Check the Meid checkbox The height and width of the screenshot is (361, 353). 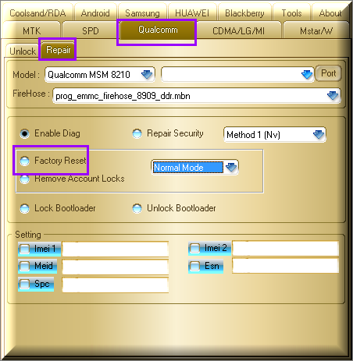(25, 266)
